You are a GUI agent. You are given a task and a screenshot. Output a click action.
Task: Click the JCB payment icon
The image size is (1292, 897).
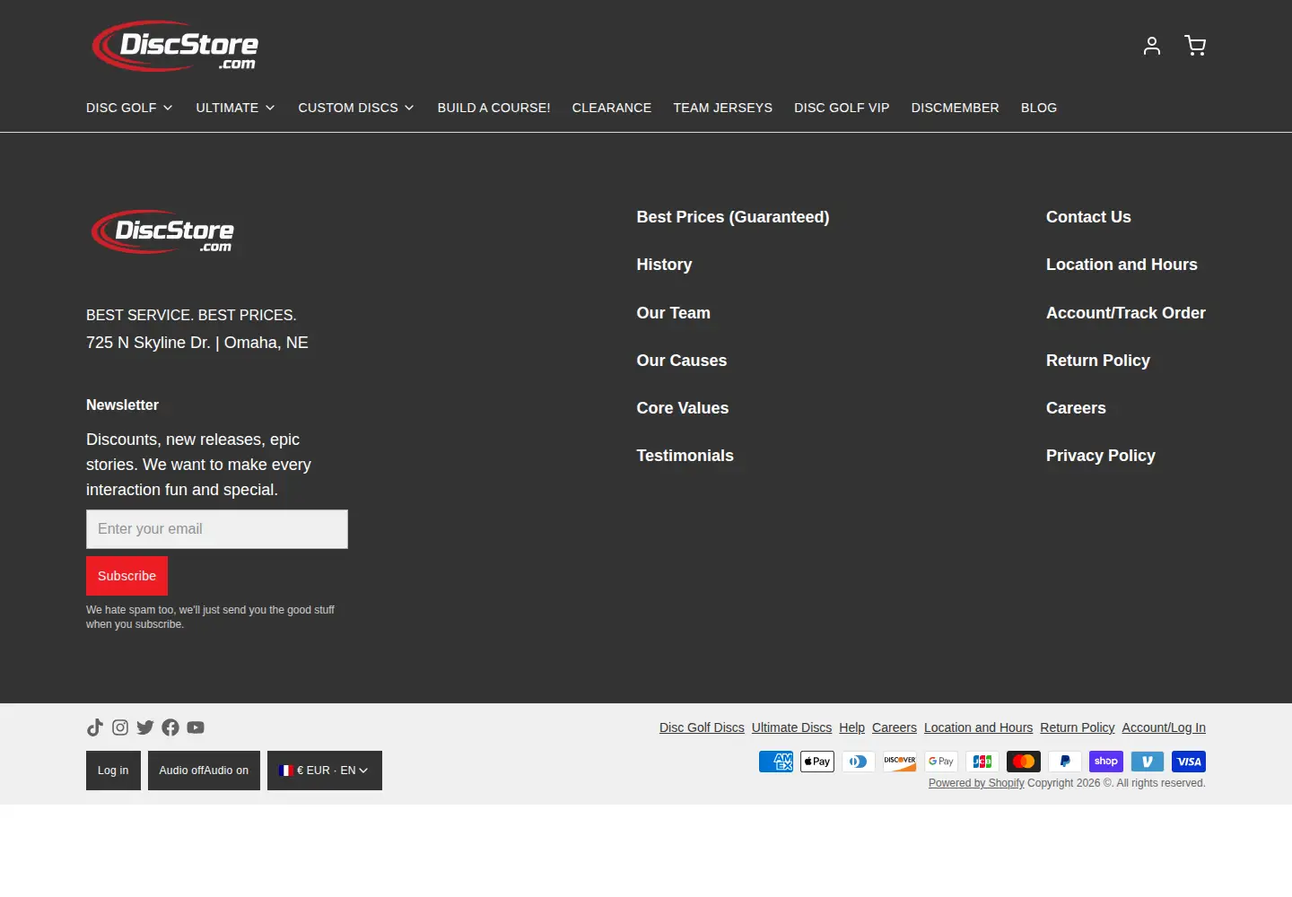(x=982, y=762)
